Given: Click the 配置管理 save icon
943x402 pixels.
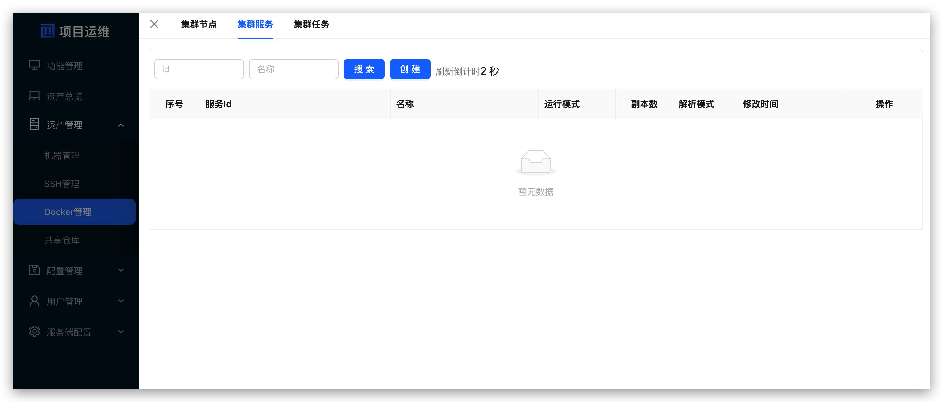Looking at the screenshot, I should pyautogui.click(x=35, y=270).
